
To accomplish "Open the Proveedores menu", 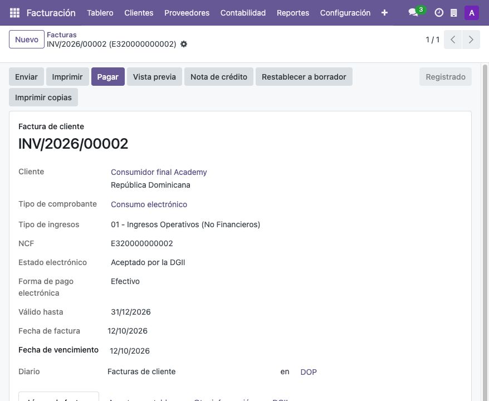I will [x=187, y=13].
